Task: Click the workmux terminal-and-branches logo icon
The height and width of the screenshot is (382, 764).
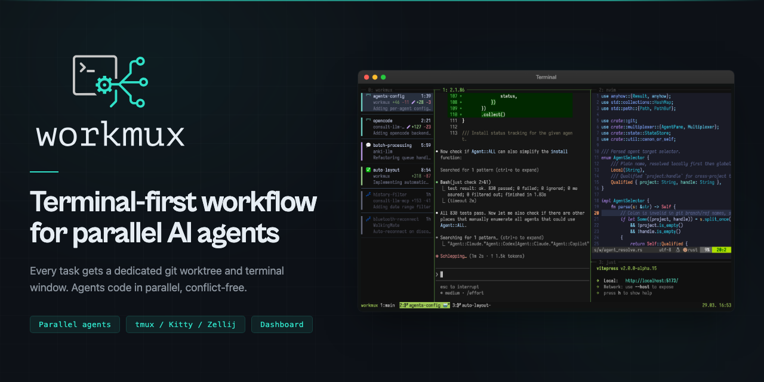Action: coord(110,82)
